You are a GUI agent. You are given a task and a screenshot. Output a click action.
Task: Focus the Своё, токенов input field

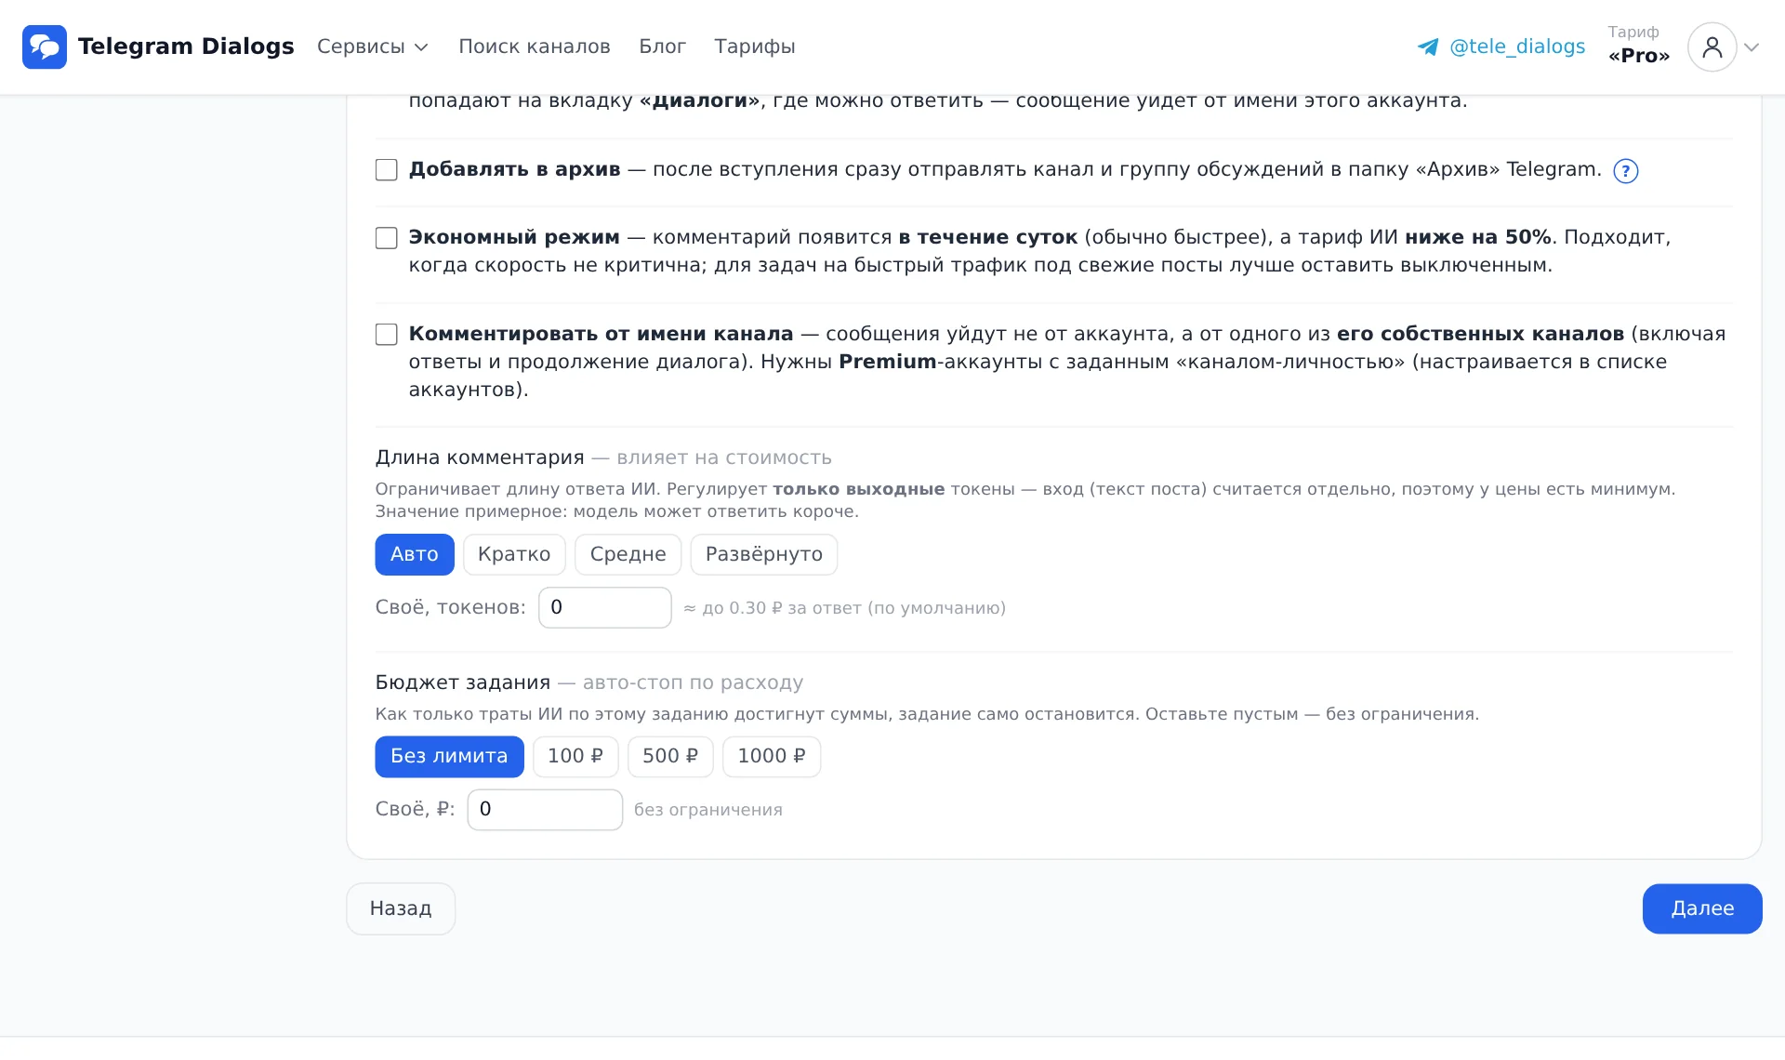pyautogui.click(x=605, y=608)
